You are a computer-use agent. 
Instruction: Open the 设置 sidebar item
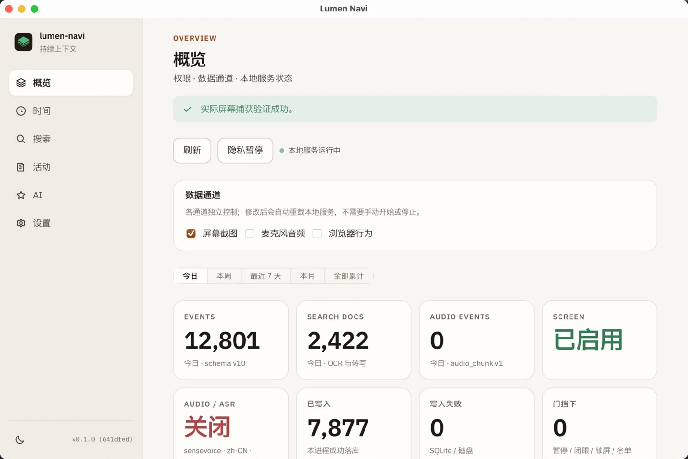(71, 223)
